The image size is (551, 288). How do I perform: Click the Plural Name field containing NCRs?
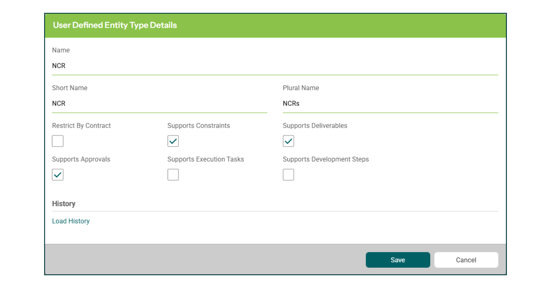pos(390,104)
